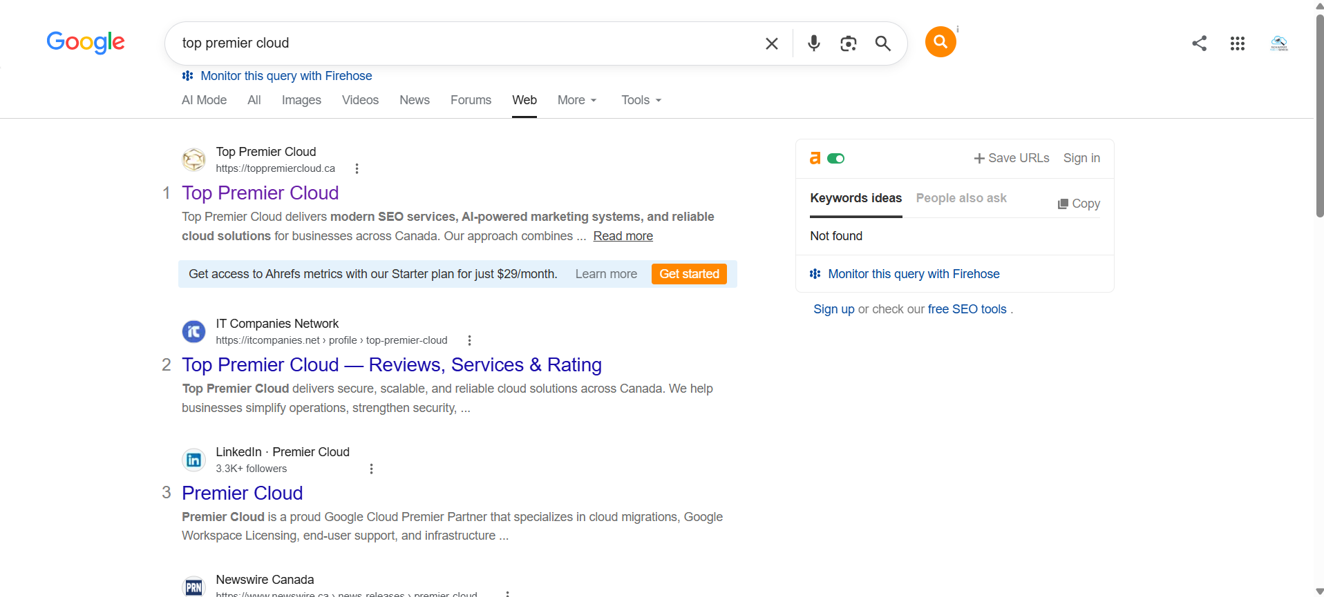1324x597 pixels.
Task: Open the Google apps grid
Action: (1238, 43)
